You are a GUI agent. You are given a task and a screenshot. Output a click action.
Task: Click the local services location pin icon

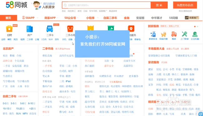(131, 29)
